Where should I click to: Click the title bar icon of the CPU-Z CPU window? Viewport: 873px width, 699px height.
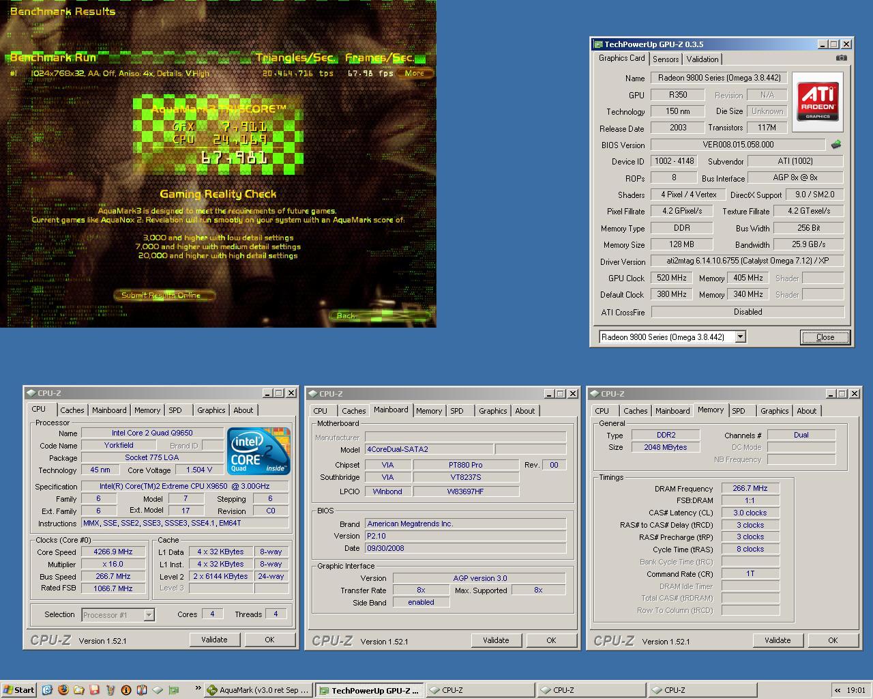pyautogui.click(x=31, y=393)
